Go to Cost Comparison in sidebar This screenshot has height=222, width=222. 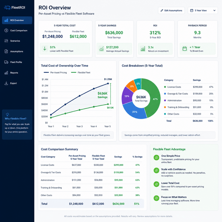point(17,30)
